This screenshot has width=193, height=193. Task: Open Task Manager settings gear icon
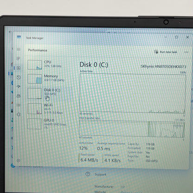(19, 161)
